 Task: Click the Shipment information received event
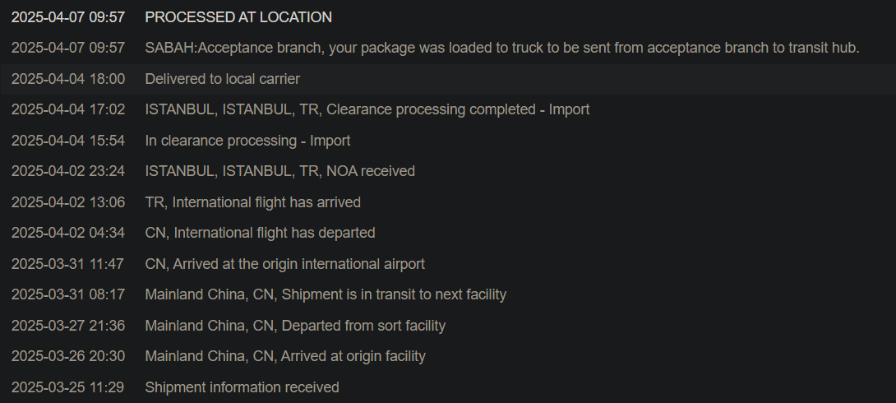(x=242, y=387)
